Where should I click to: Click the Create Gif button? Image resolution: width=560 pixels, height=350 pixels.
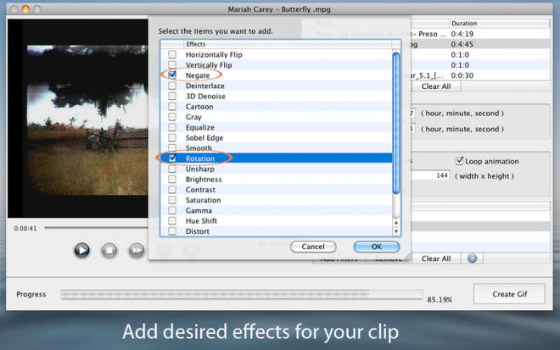[x=509, y=294]
